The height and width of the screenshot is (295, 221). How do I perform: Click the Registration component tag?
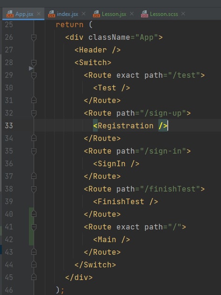tap(130, 125)
